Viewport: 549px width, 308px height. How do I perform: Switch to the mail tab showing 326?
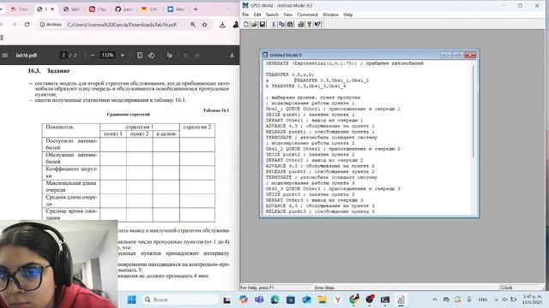[149, 9]
